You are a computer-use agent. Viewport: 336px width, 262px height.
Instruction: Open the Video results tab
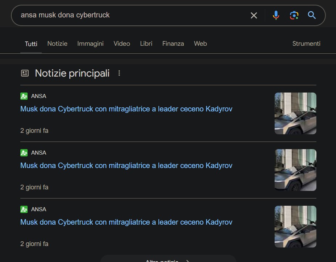tap(122, 44)
